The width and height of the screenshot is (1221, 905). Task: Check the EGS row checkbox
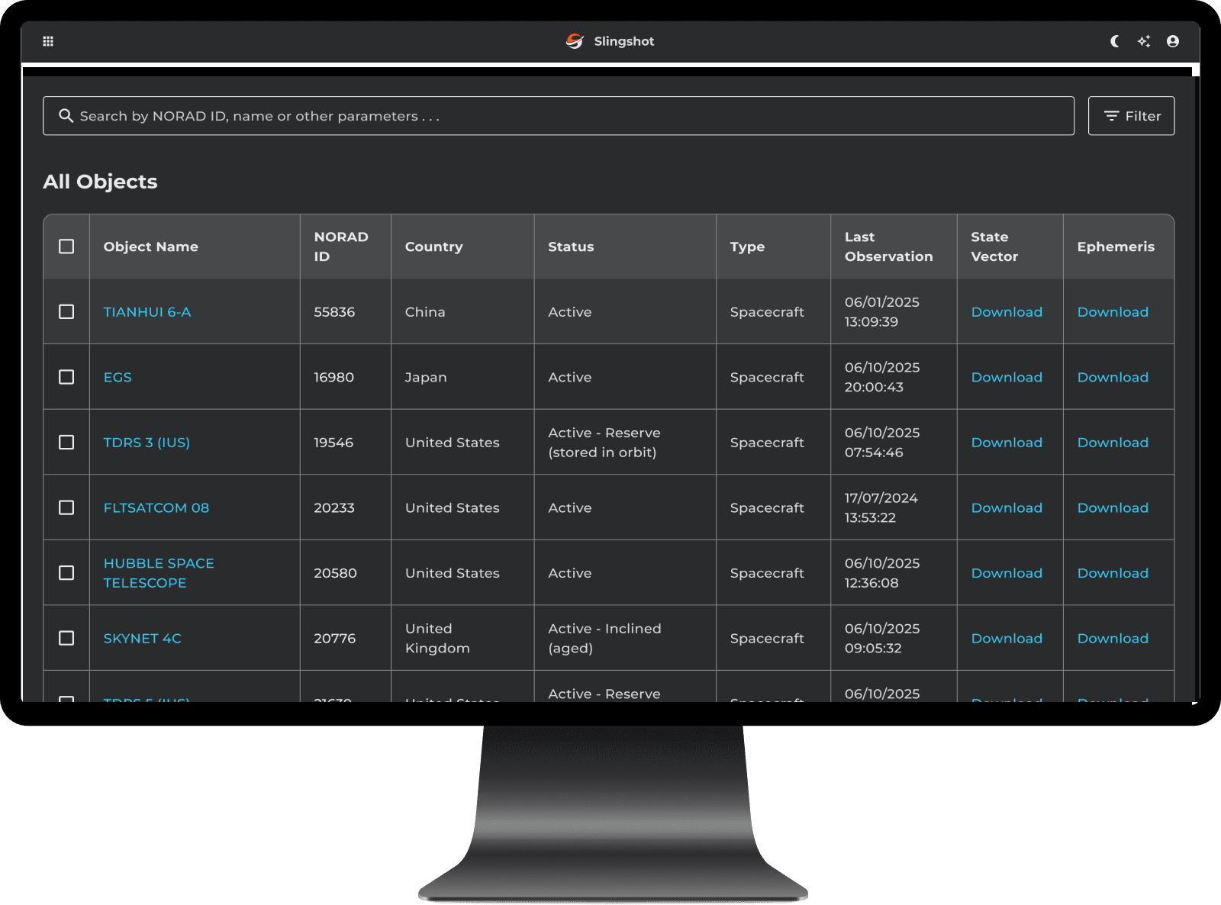pyautogui.click(x=66, y=377)
